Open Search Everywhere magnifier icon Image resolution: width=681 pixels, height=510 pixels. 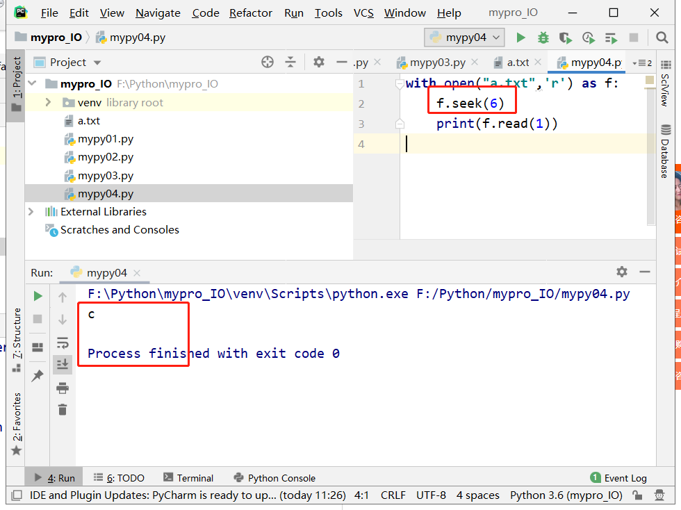(x=662, y=38)
